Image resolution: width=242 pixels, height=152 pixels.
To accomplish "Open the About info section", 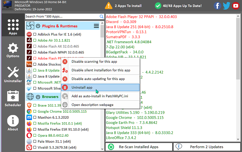I will 13,123.
